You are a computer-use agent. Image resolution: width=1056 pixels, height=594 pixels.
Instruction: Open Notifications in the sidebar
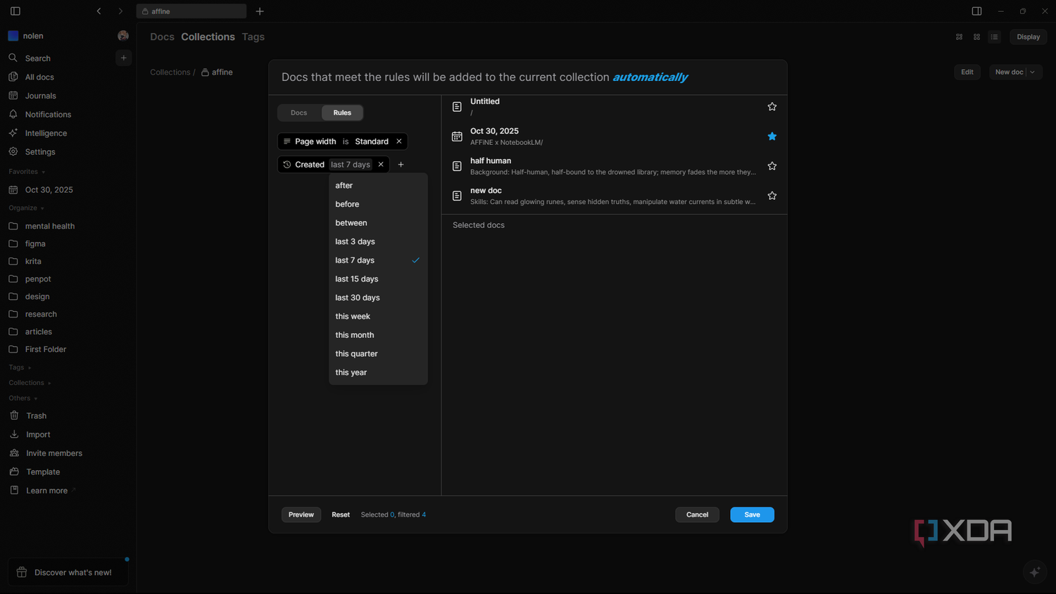pos(48,115)
